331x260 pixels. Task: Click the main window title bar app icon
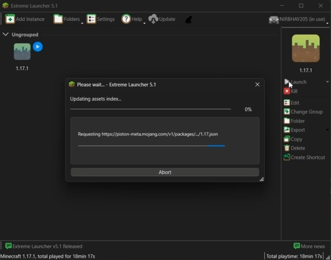5,5
